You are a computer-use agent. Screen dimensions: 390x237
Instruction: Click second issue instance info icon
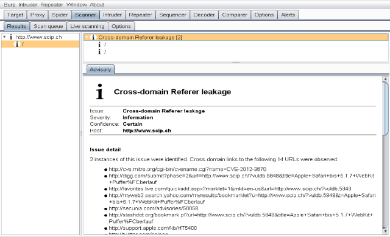[99, 52]
